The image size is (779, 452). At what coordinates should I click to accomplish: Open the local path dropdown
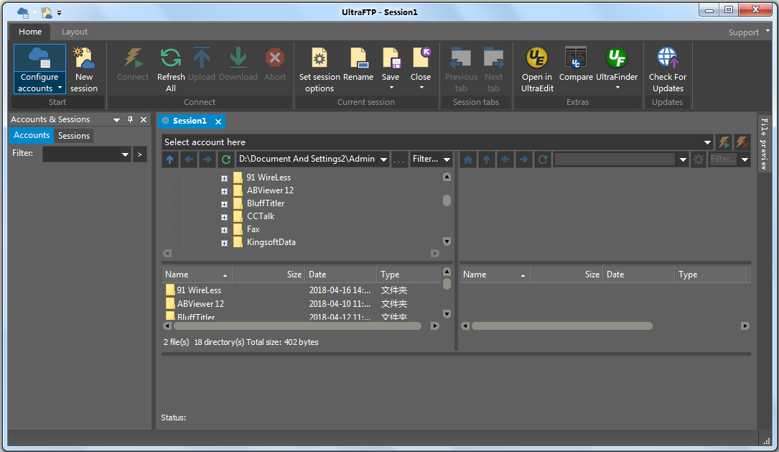(383, 160)
